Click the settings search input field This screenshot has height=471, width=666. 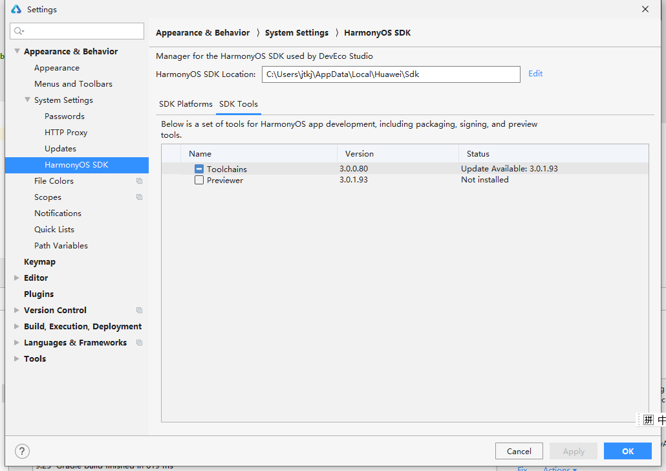[x=77, y=31]
